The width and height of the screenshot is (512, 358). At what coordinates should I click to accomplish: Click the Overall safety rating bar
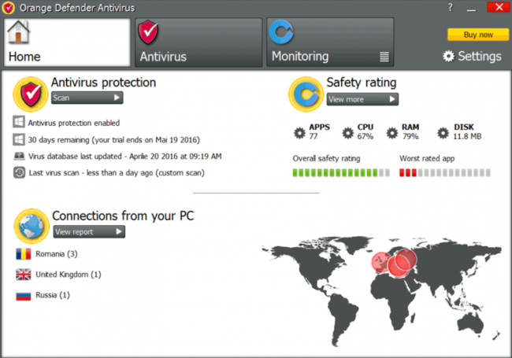tap(340, 172)
